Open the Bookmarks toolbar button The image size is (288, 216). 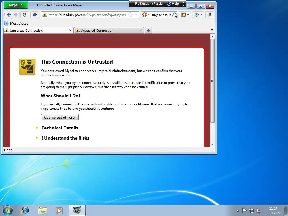(183, 15)
